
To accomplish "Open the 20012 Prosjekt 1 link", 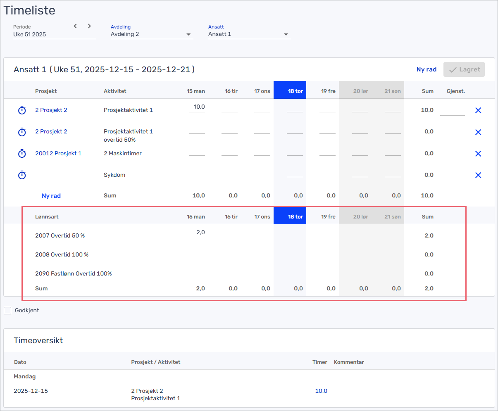I will (x=58, y=153).
